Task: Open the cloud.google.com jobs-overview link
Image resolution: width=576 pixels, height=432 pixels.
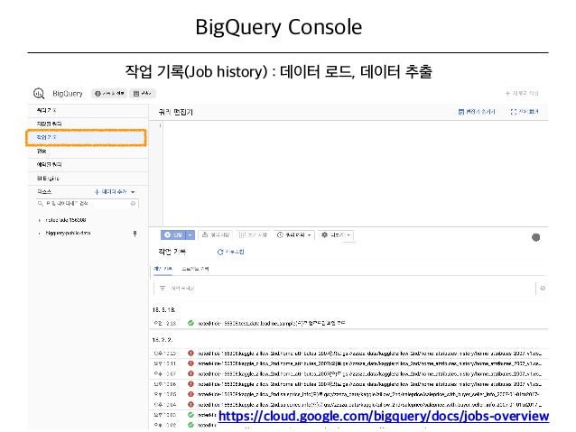Action: click(x=384, y=417)
